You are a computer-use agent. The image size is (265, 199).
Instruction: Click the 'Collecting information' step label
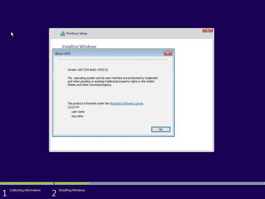(x=25, y=190)
